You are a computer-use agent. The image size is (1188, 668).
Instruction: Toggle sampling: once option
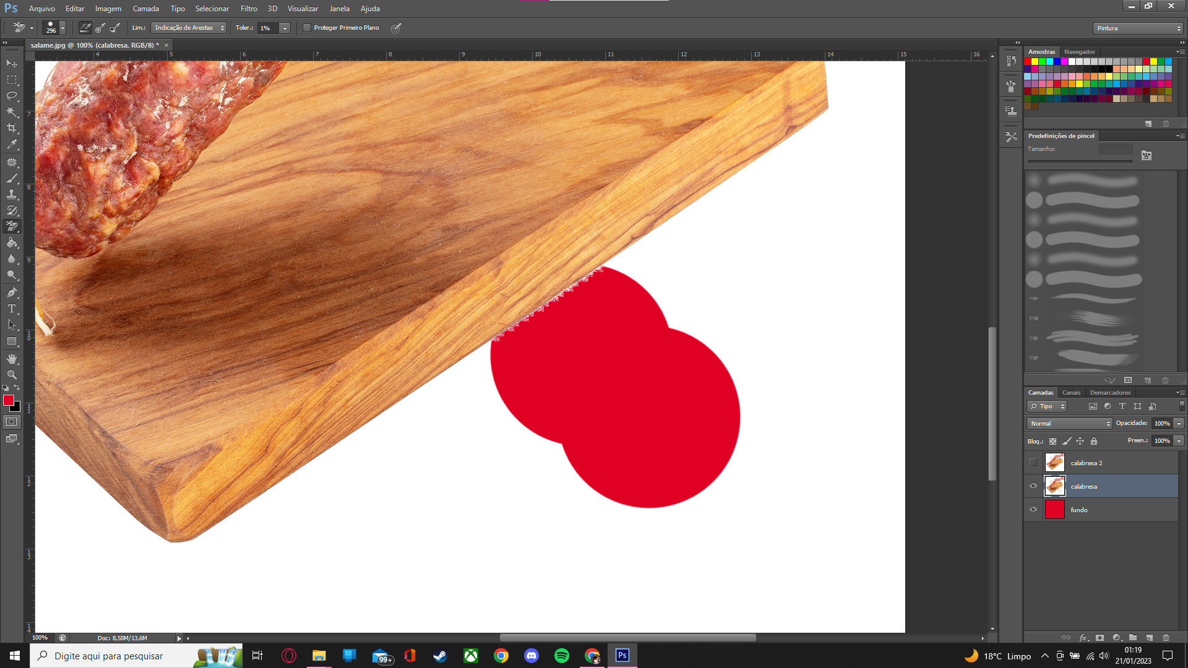[x=100, y=28]
